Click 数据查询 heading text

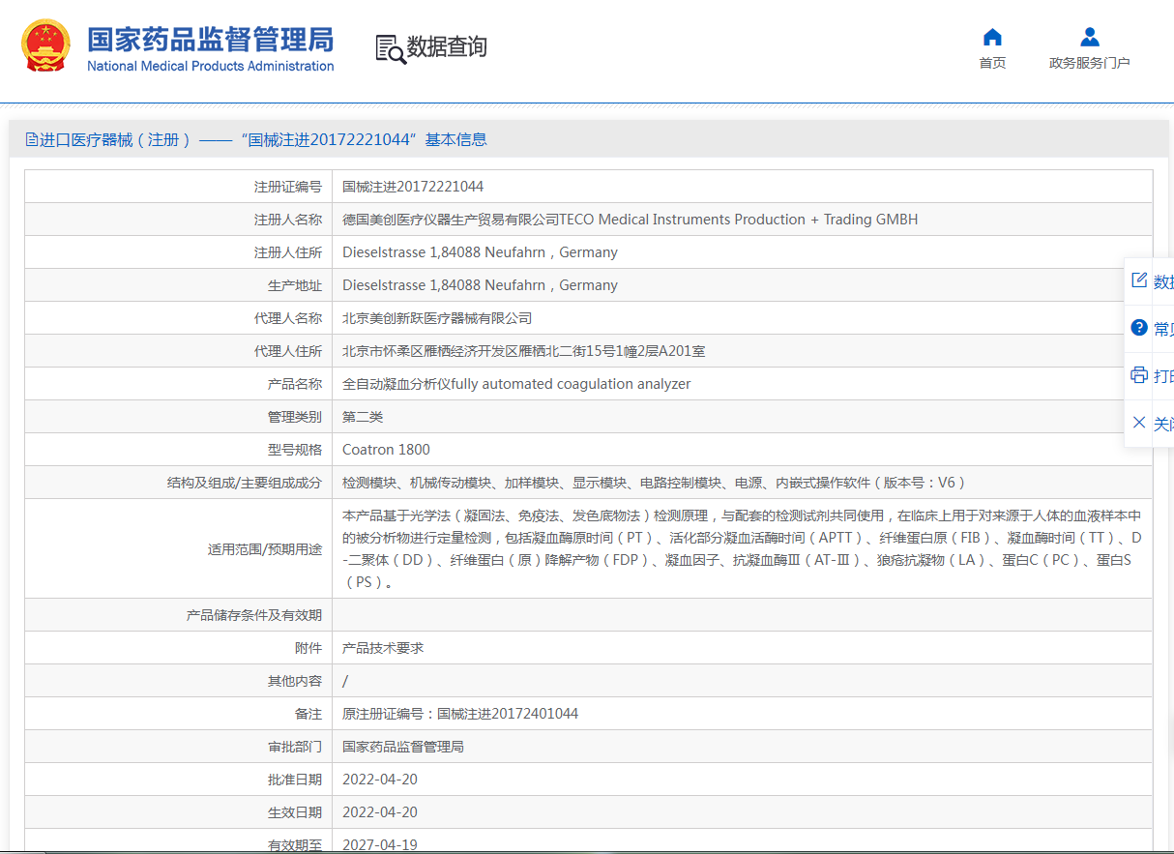447,46
